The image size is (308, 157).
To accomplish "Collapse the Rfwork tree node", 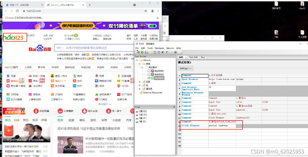I will tap(136, 60).
